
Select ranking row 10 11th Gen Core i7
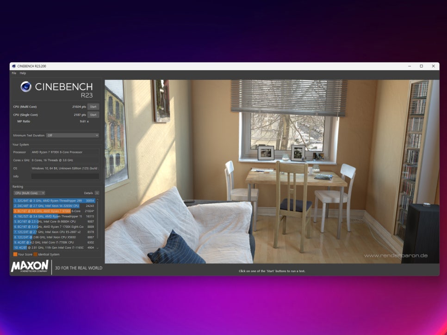tap(54, 248)
